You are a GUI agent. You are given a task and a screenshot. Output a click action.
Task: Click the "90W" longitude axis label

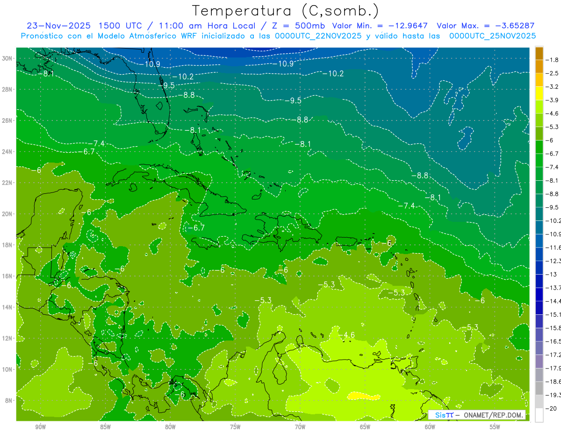pyautogui.click(x=40, y=427)
